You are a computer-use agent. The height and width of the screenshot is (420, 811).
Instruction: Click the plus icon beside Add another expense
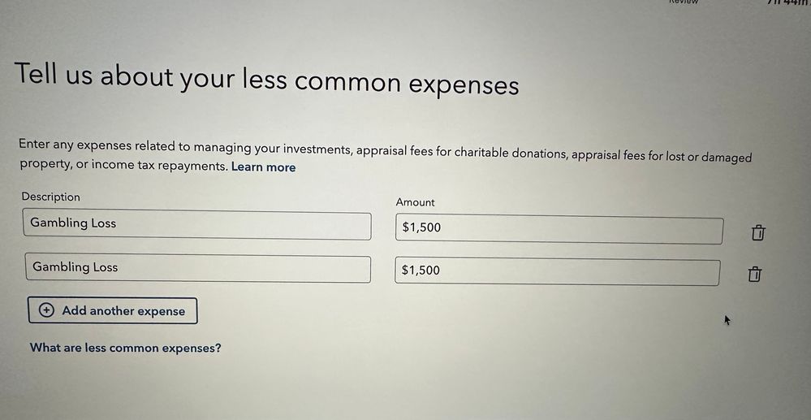[x=47, y=310]
